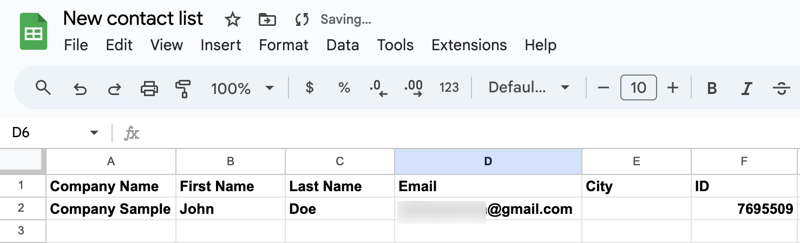Toggle bold formatting
800x243 pixels.
pos(712,88)
